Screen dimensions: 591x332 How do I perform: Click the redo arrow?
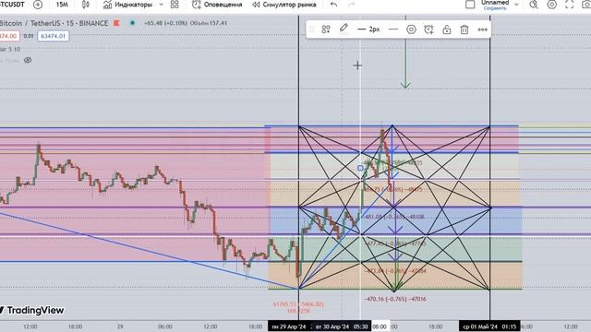(352, 5)
